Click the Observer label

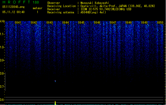pyautogui.click(x=54, y=3)
